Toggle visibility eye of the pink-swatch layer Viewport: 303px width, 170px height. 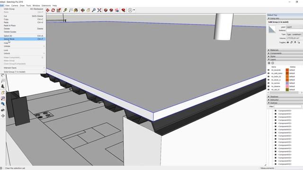268,86
